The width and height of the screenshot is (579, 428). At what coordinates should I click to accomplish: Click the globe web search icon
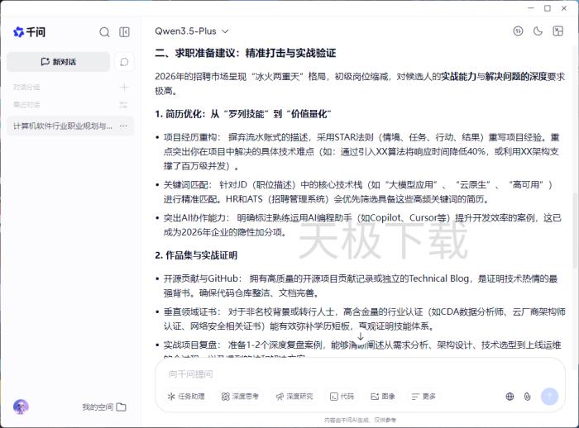(510, 397)
